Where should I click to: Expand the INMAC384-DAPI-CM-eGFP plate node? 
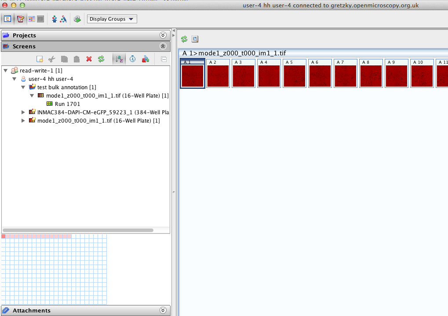[23, 112]
